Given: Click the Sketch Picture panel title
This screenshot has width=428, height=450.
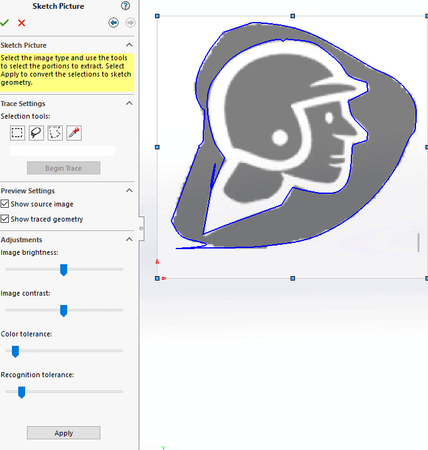Looking at the screenshot, I should click(58, 6).
